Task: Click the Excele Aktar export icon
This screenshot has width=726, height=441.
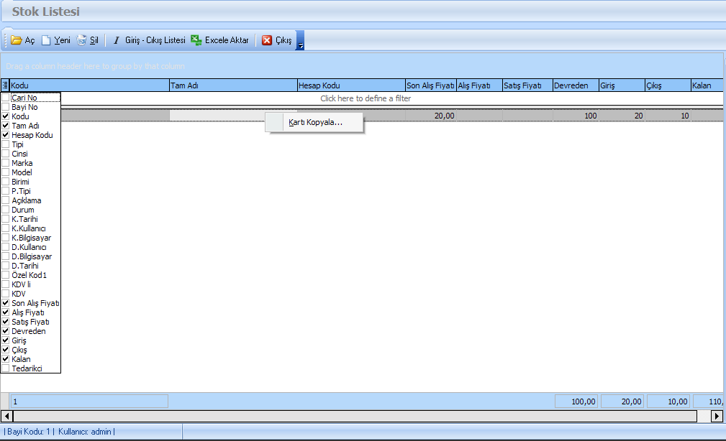Action: 196,41
